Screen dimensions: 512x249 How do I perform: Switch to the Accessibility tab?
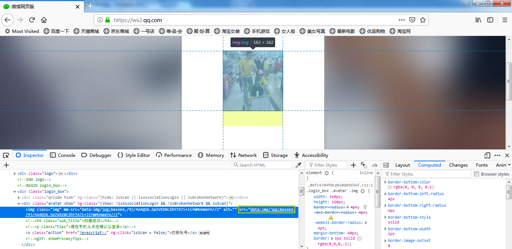click(x=311, y=155)
